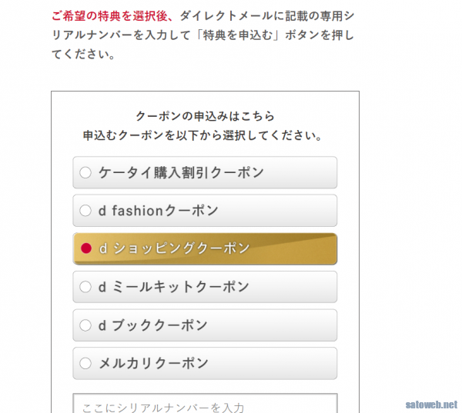Select the d ブッククーポン radio circle
Viewport: 462px width, 413px height.
click(x=85, y=325)
